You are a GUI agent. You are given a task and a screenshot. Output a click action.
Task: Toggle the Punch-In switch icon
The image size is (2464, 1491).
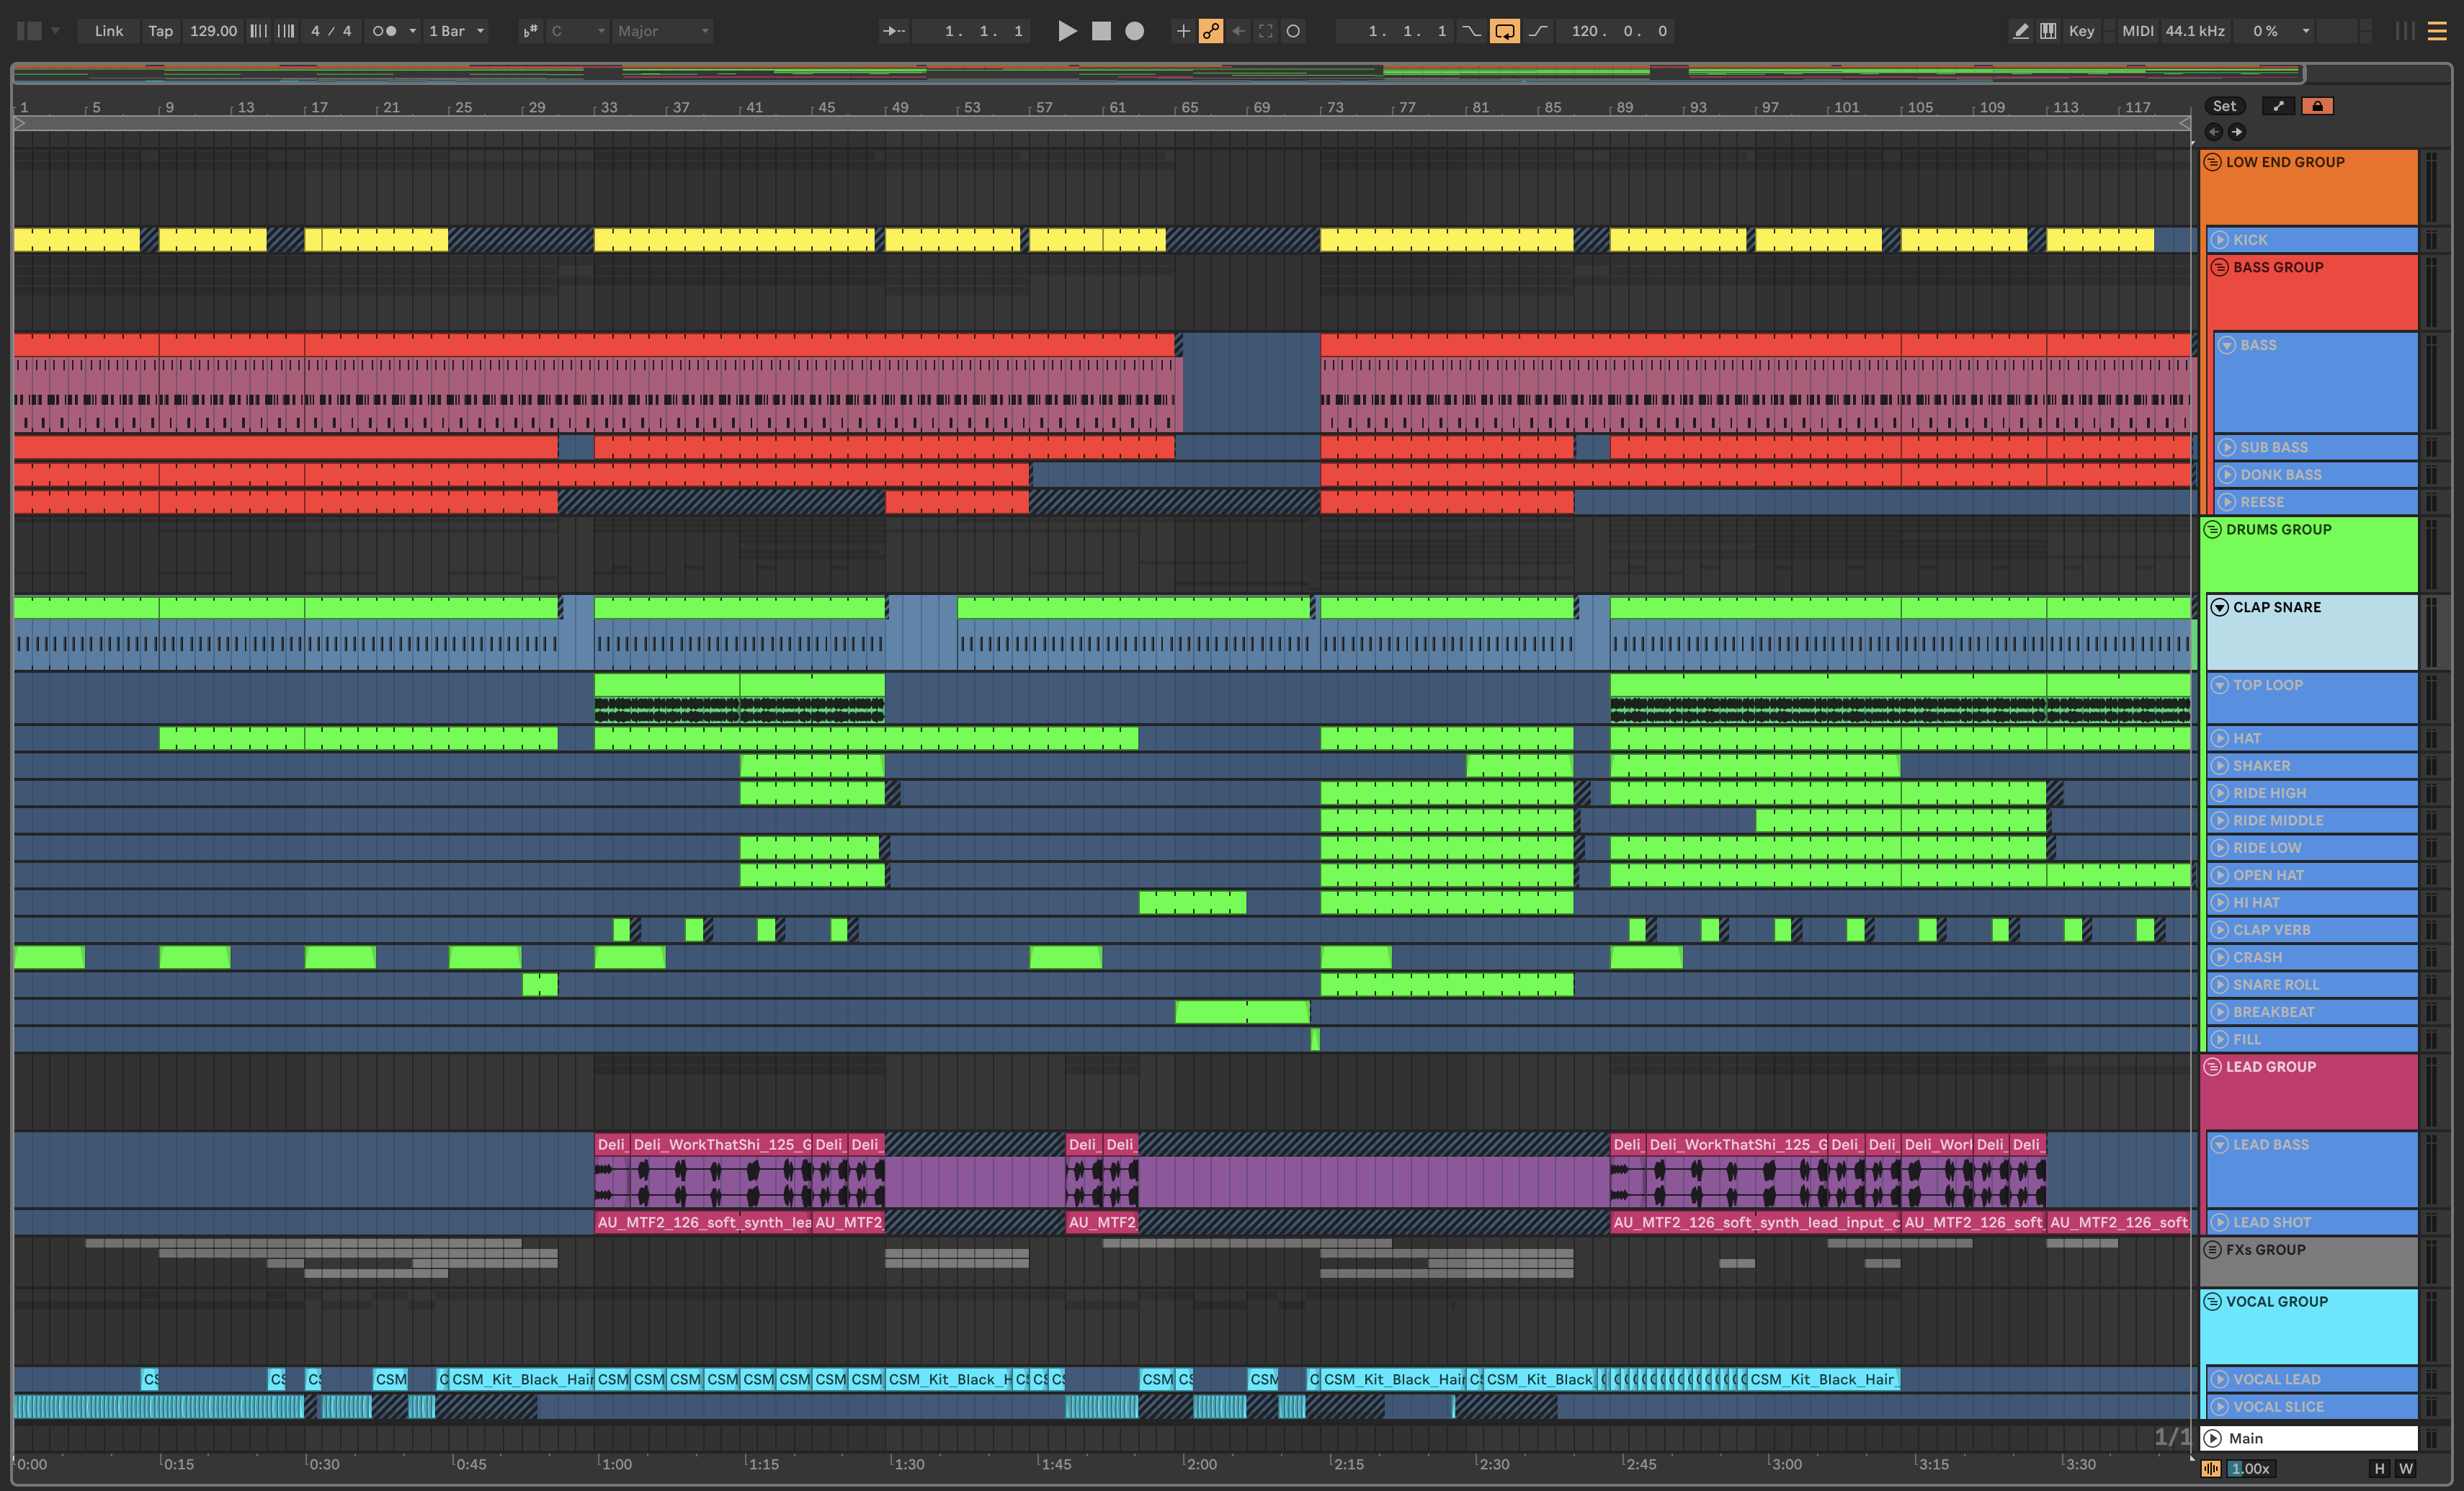1471,31
